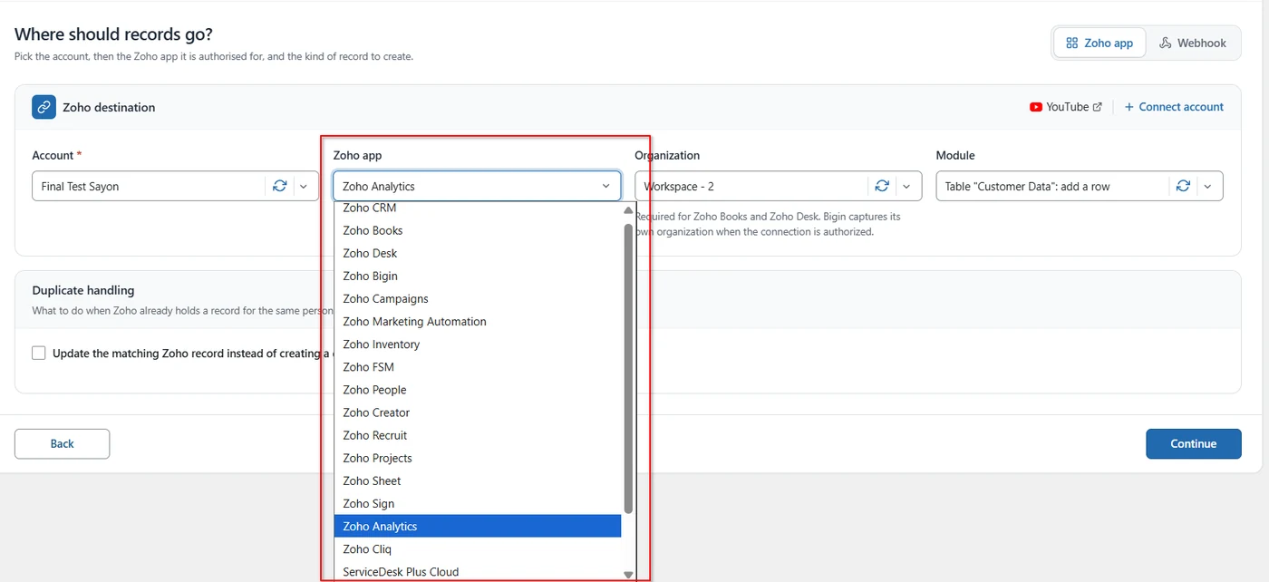The width and height of the screenshot is (1269, 582).
Task: Click the scroll up arrow in list
Action: click(628, 210)
